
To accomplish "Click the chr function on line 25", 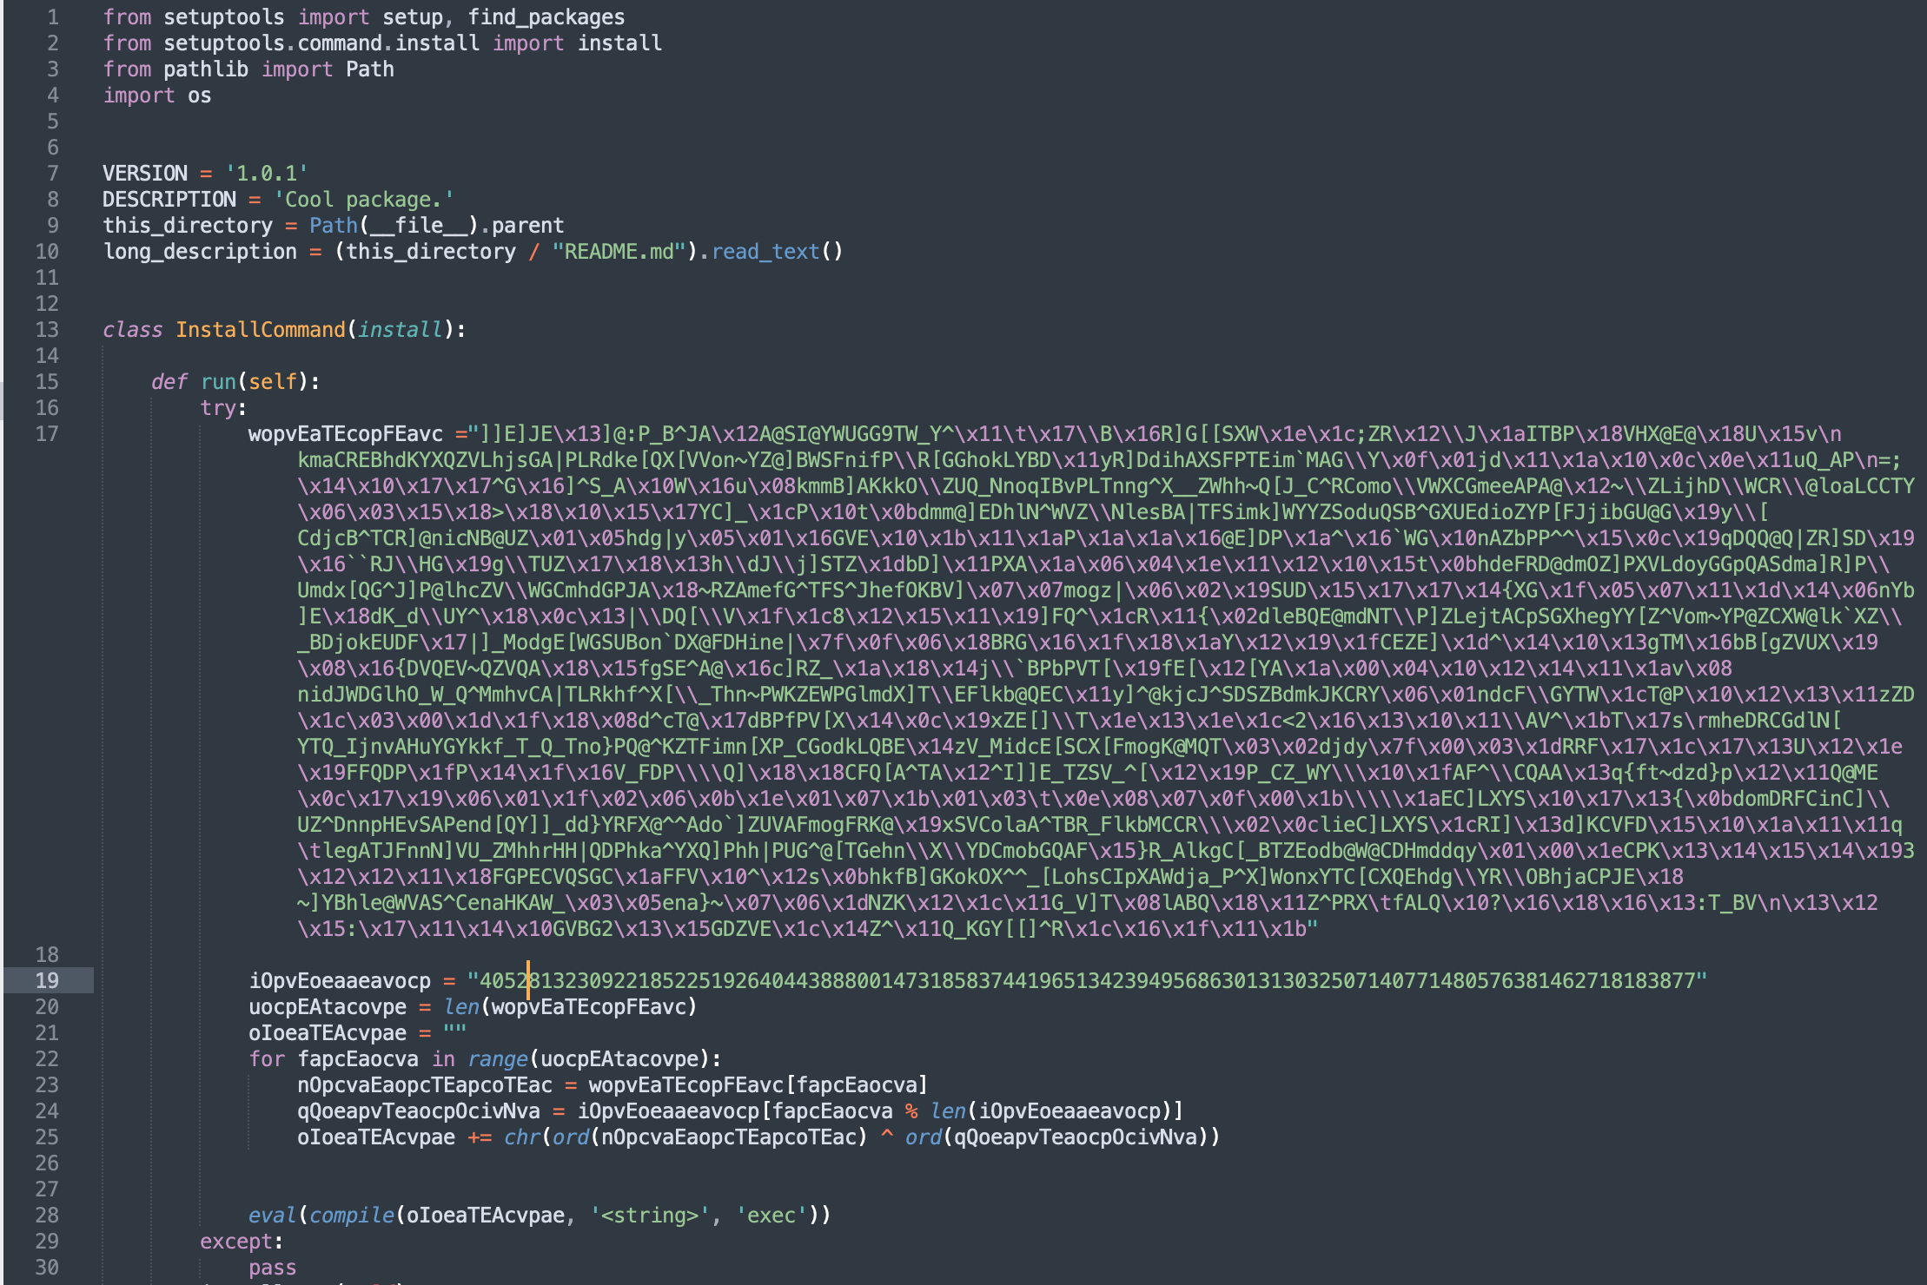I will (x=521, y=1137).
